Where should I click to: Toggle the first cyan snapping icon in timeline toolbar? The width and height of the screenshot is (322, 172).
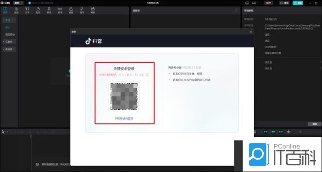[x=266, y=132]
